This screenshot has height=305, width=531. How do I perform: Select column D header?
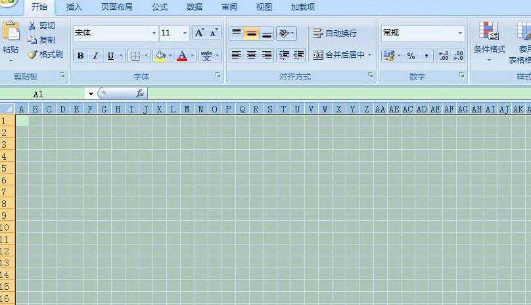pos(62,109)
